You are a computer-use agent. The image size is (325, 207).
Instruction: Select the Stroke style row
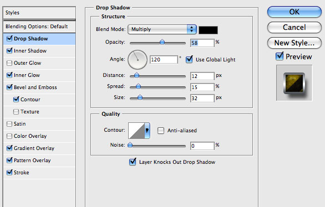[x=39, y=173]
